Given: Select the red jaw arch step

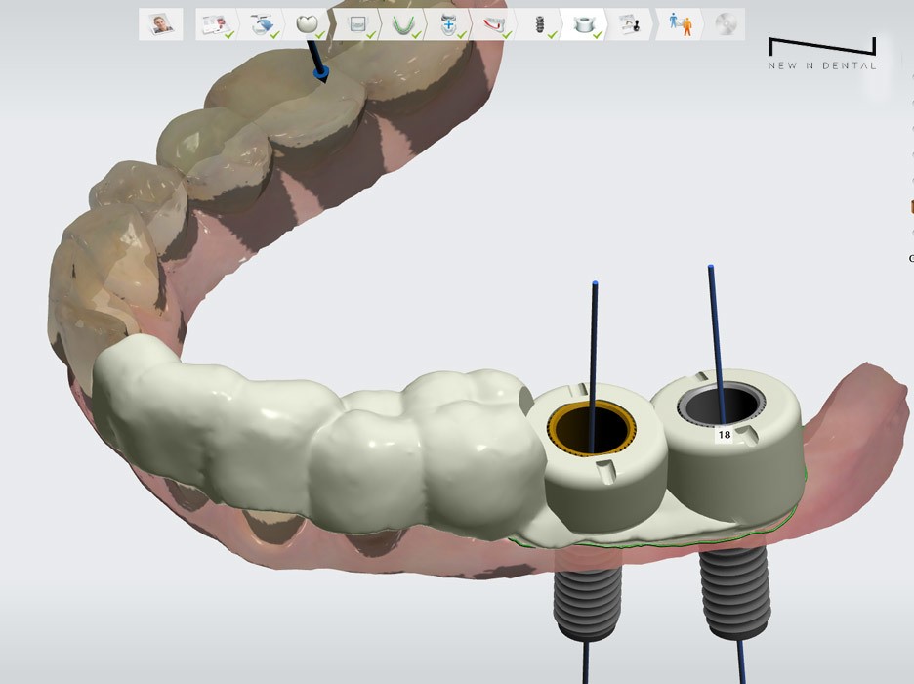Looking at the screenshot, I should click(x=494, y=24).
